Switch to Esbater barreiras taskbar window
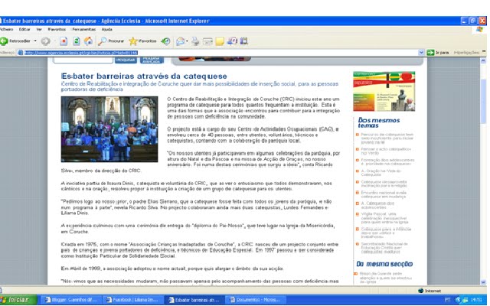This screenshot has width=490, height=306. [194, 300]
